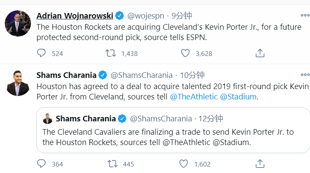Click the @ShamsCharania handle in main tweet
Image resolution: width=310 pixels, height=173 pixels.
click(142, 75)
